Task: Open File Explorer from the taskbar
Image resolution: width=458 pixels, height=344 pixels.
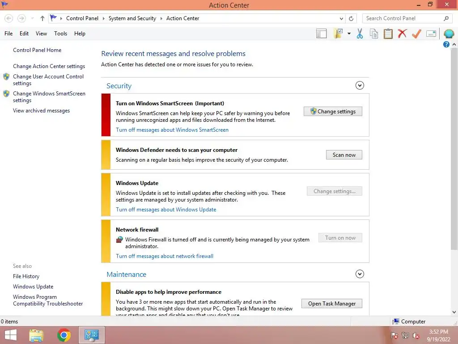Action: pos(36,335)
